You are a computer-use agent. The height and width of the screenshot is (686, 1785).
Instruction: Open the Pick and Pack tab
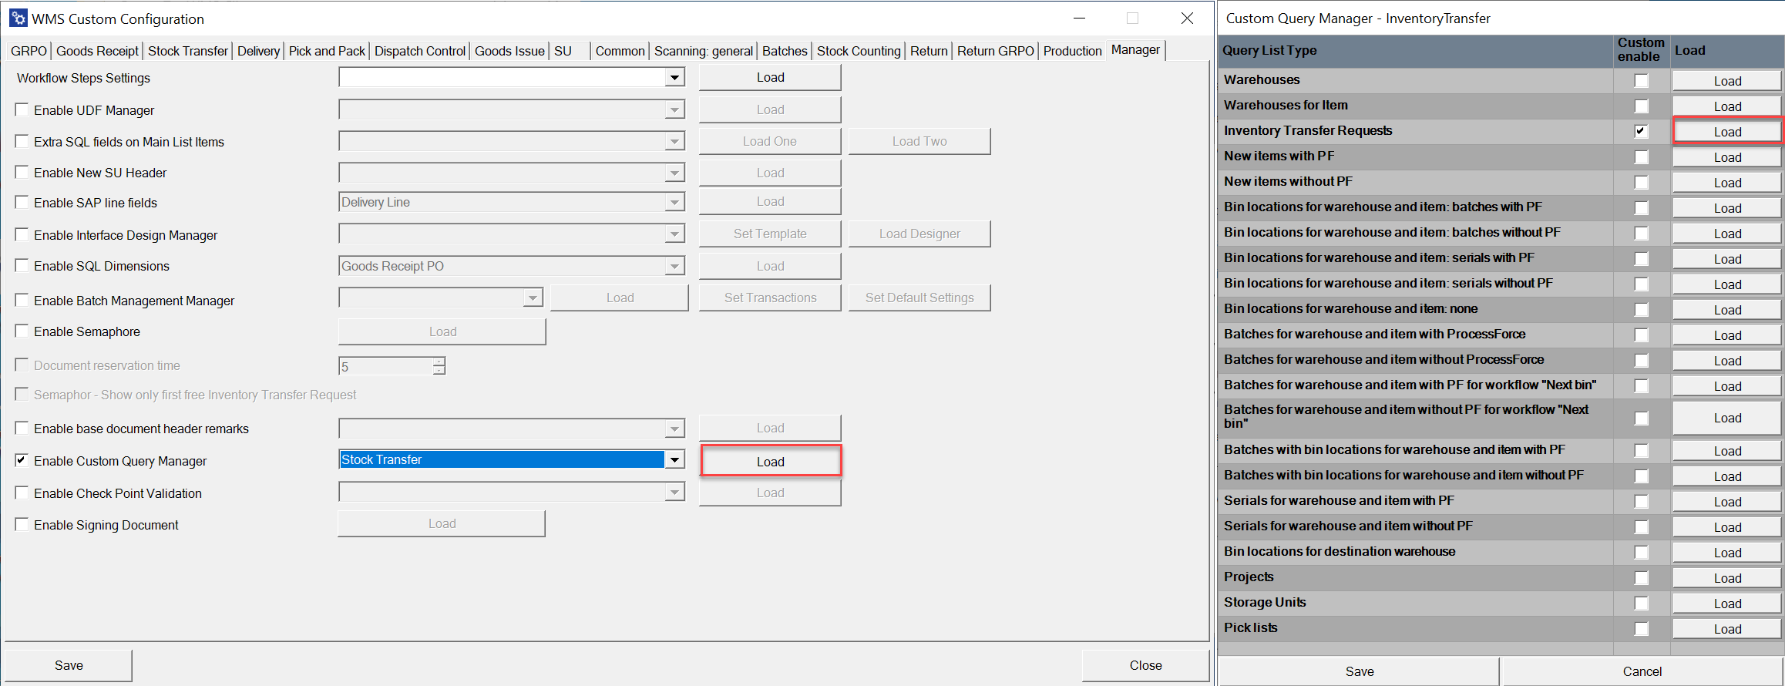coord(327,51)
